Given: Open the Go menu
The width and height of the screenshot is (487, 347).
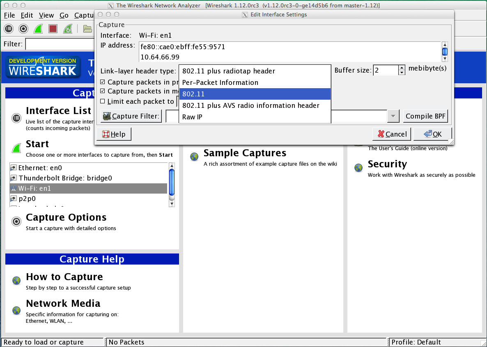Looking at the screenshot, I should pyautogui.click(x=64, y=15).
